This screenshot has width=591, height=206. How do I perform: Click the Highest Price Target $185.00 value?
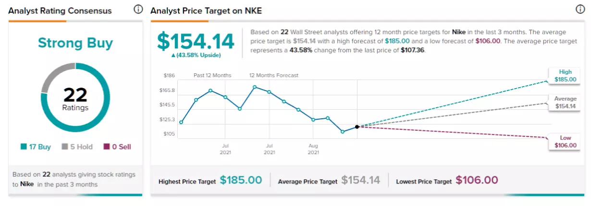click(241, 180)
